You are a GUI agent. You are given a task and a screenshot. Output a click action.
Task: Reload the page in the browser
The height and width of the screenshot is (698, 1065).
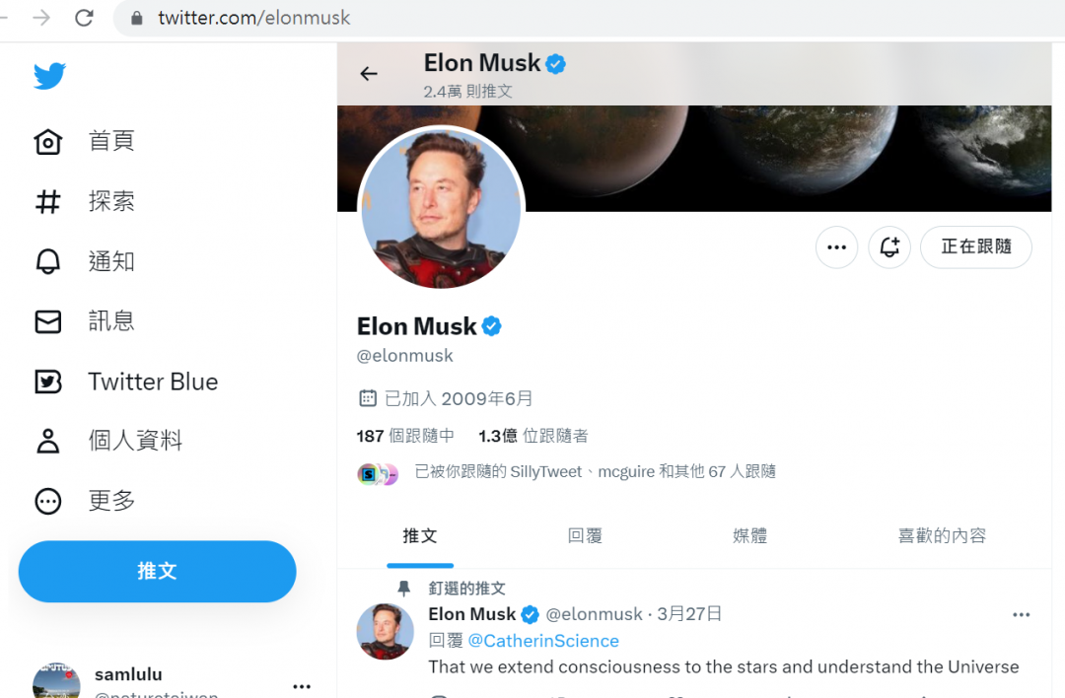(x=84, y=18)
